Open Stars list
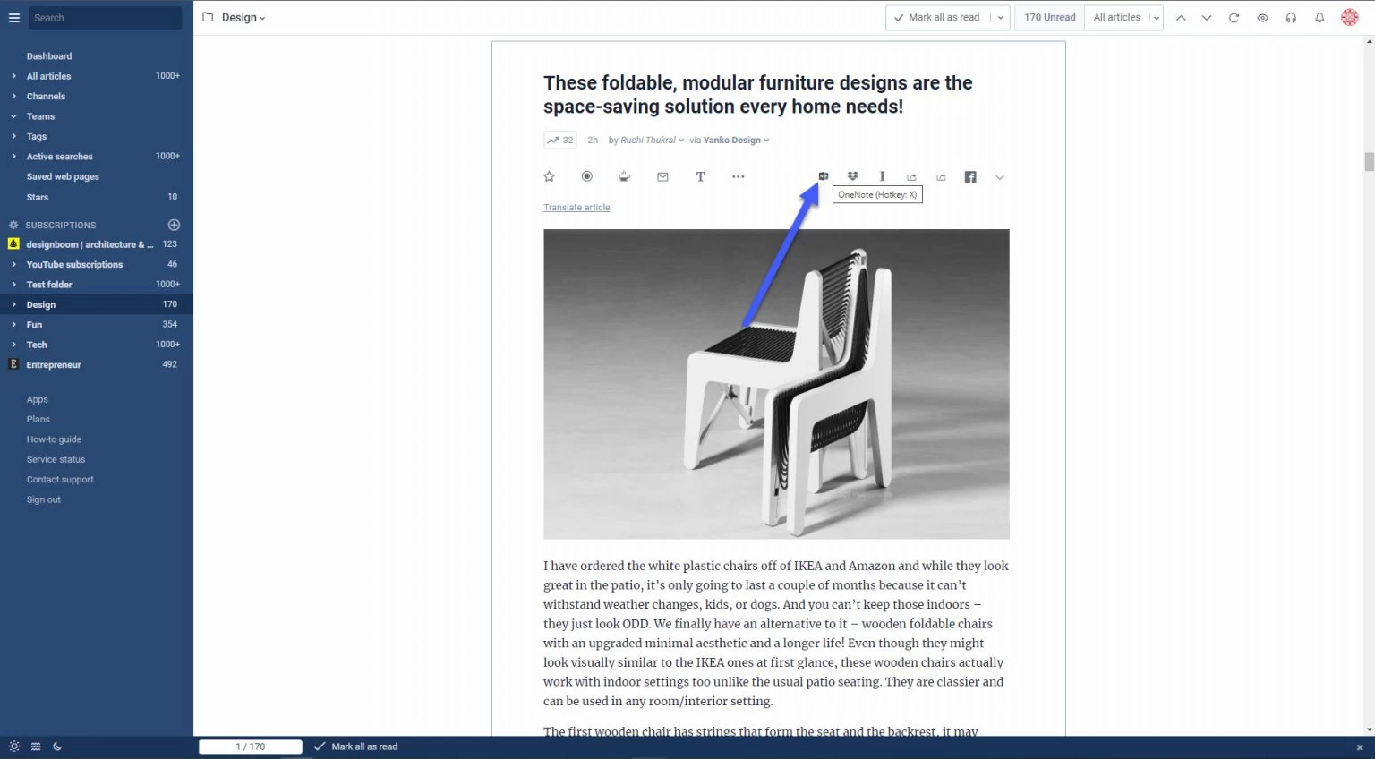1375x759 pixels. (38, 197)
